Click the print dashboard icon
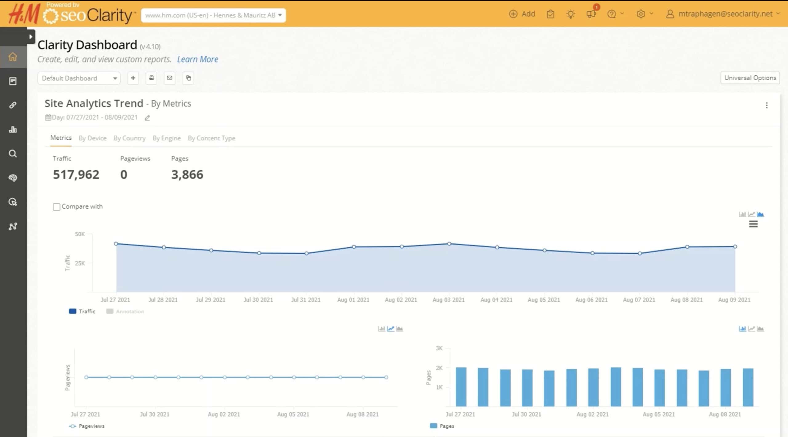This screenshot has height=437, width=788. click(x=151, y=78)
